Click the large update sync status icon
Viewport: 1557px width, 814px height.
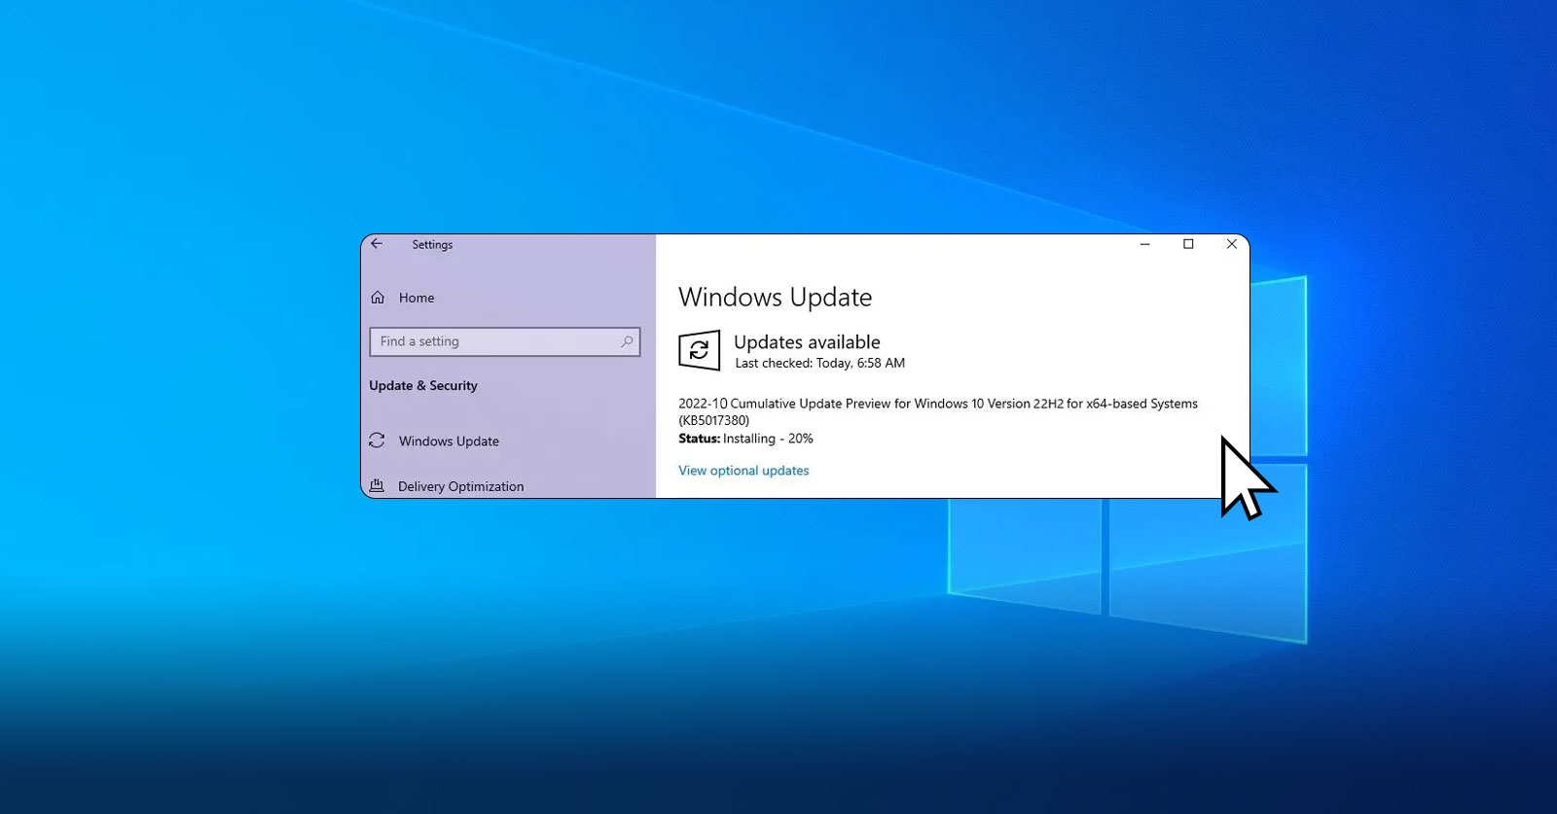(x=699, y=351)
